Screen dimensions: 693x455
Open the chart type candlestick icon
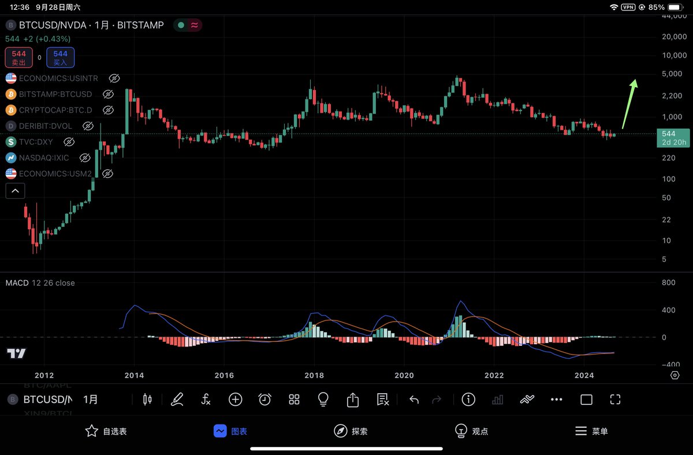click(x=147, y=399)
